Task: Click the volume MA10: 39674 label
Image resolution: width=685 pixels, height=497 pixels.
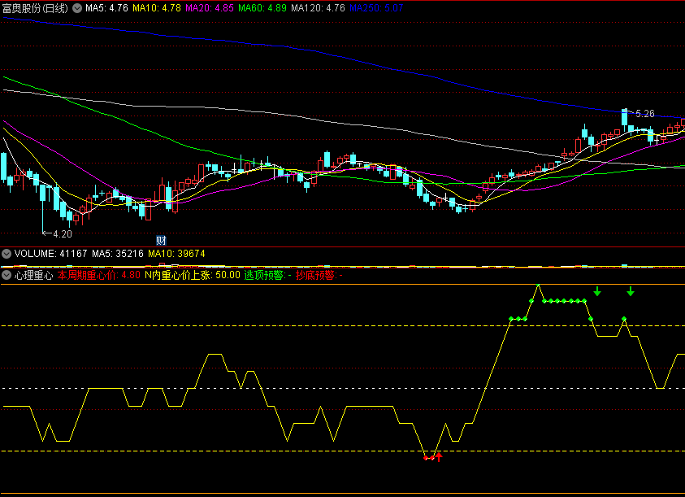Action: point(176,254)
